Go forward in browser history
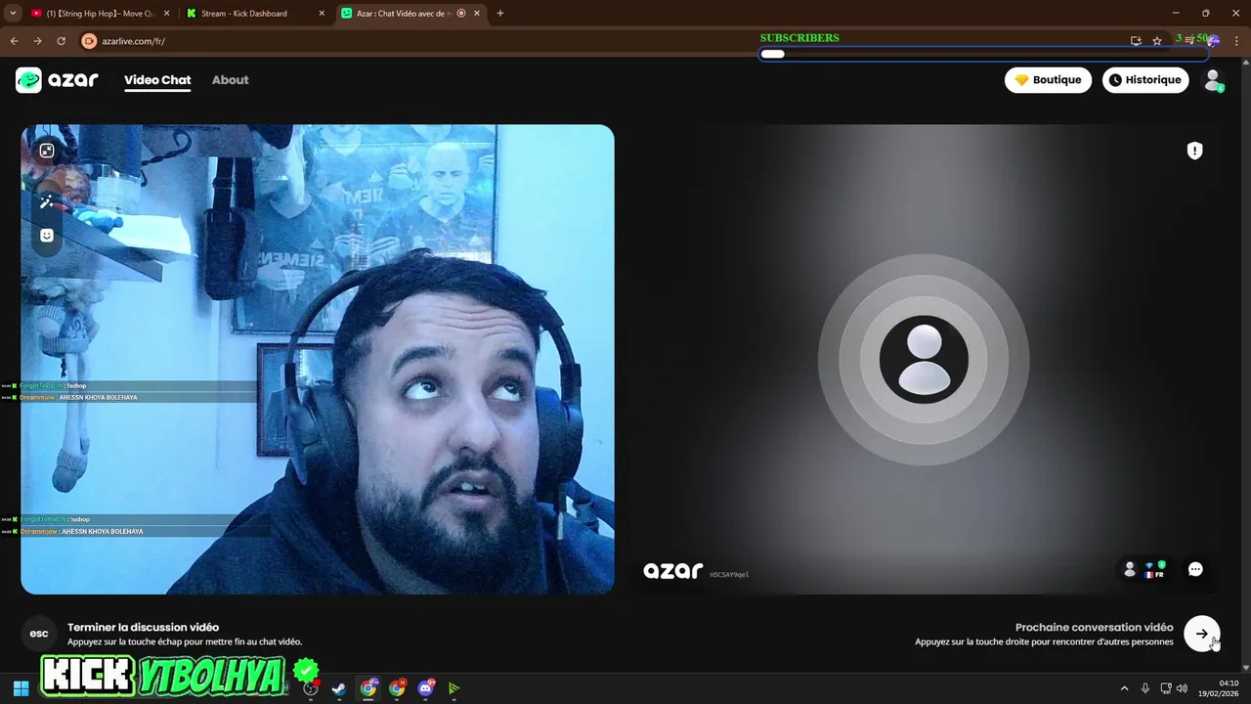Viewport: 1251px width, 704px height. (x=37, y=41)
